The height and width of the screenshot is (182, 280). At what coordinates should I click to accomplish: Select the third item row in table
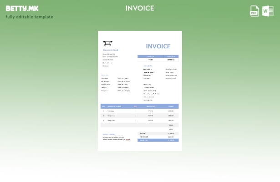point(139,120)
